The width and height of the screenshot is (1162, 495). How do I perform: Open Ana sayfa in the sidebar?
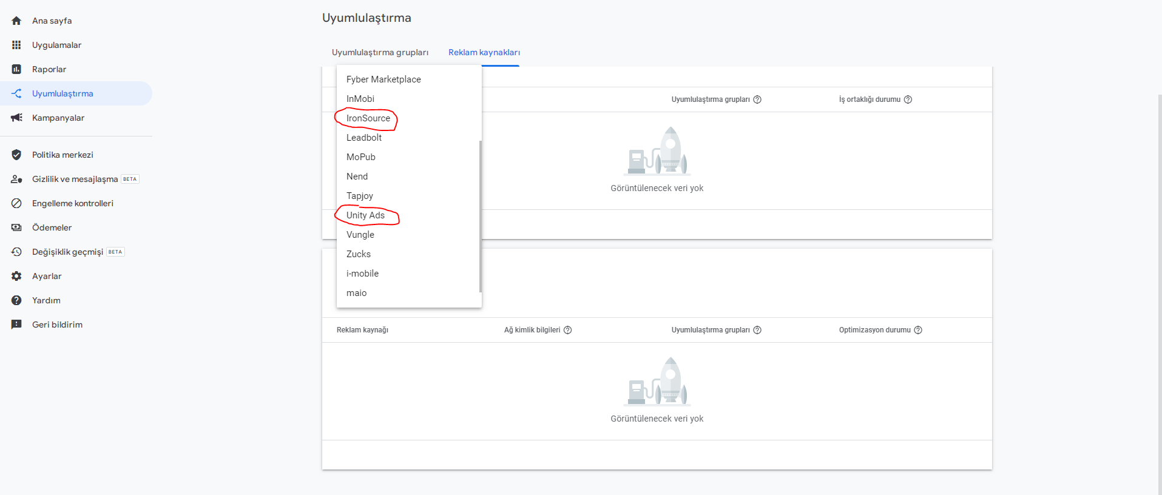[76, 21]
